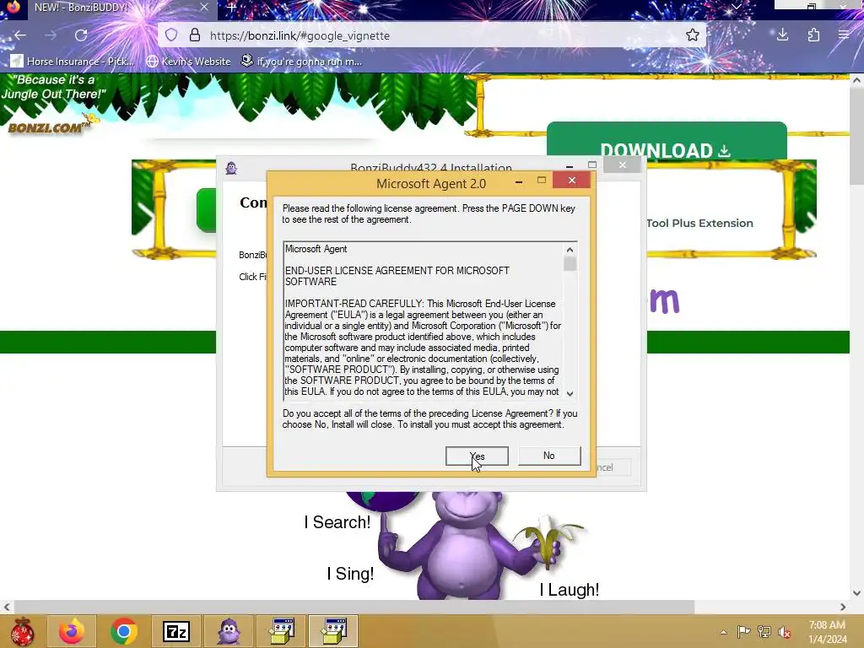The height and width of the screenshot is (648, 864).
Task: Open the tab list dropdown chevron
Action: pyautogui.click(x=736, y=7)
